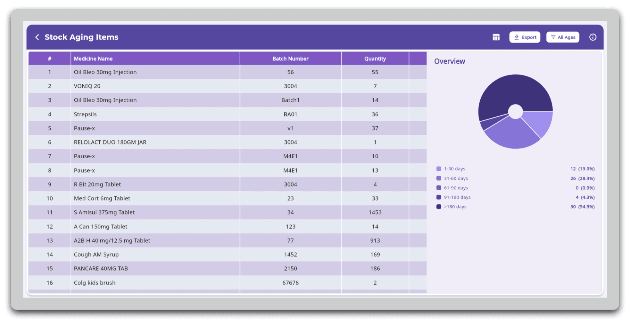Viewport: 630px width, 323px height.
Task: Click quantity value 913
Action: 375,240
